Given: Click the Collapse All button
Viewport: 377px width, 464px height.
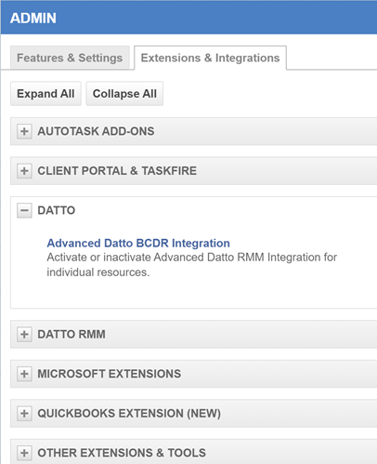Looking at the screenshot, I should tap(124, 94).
